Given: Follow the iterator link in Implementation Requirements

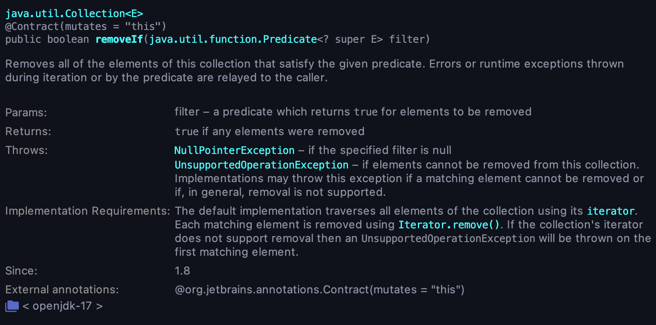Looking at the screenshot, I should pyautogui.click(x=611, y=211).
